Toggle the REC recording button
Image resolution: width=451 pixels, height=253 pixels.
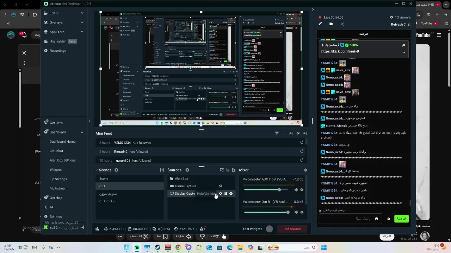click(270, 229)
